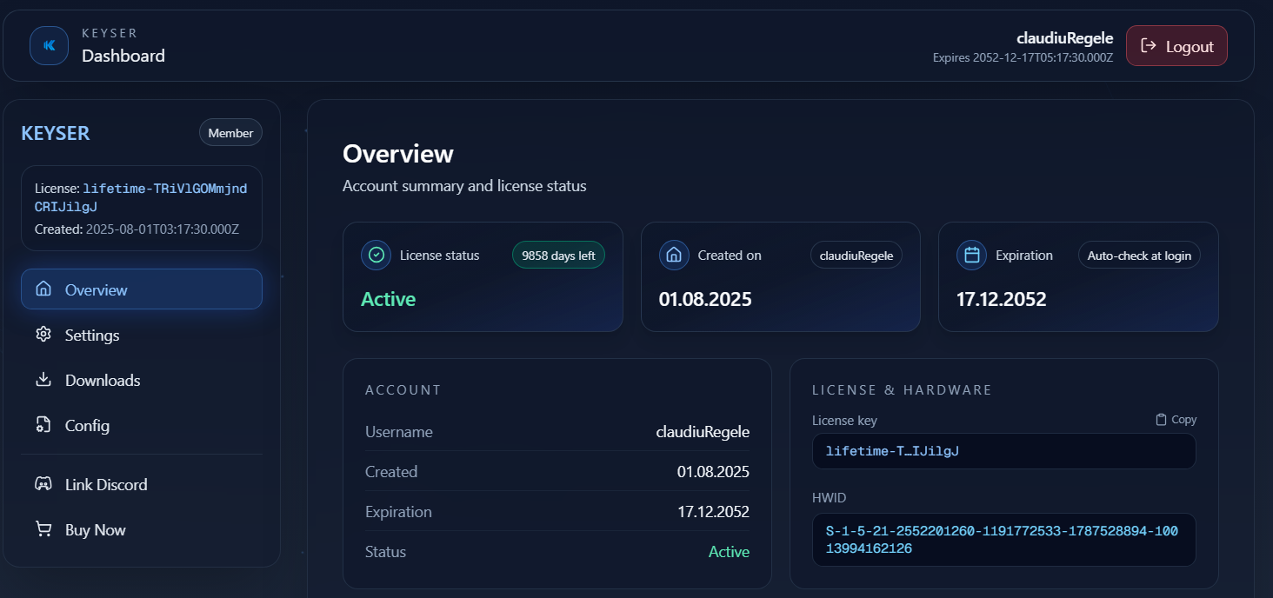Screen dimensions: 1273x598
Task: Click the logout arrow icon
Action: pos(1149,46)
